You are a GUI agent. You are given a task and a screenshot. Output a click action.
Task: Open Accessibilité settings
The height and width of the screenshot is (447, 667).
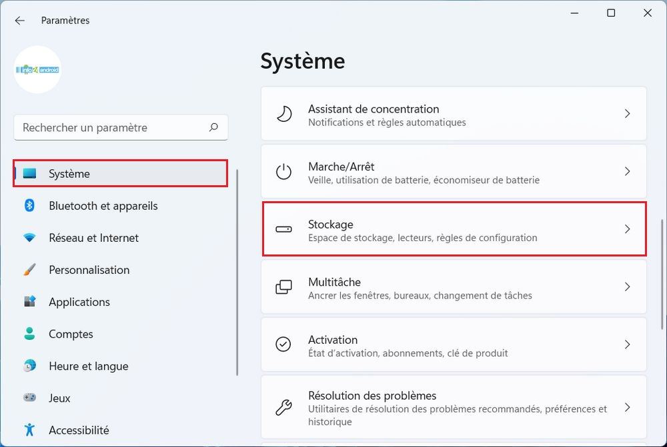point(79,430)
